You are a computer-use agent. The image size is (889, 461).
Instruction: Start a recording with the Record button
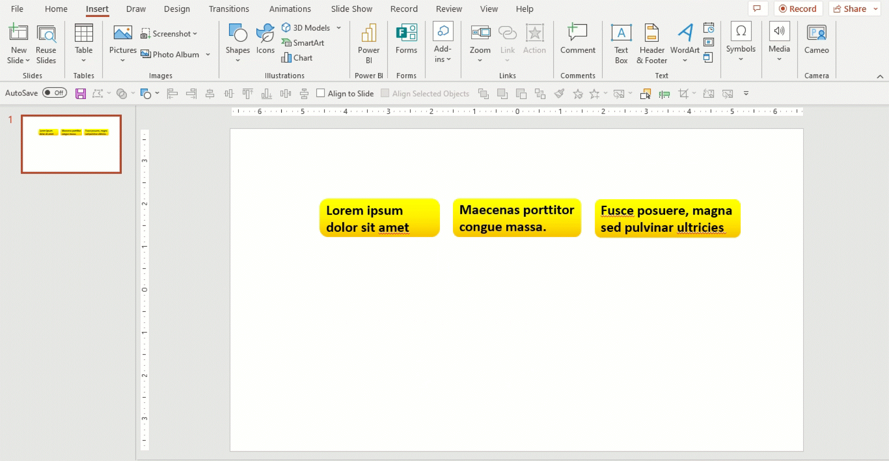798,9
